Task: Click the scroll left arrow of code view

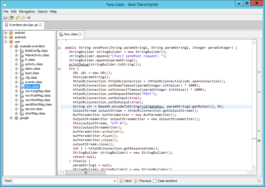Action: [x=64, y=173]
